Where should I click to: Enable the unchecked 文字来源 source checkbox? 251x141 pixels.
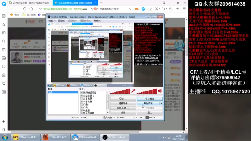(x=81, y=99)
